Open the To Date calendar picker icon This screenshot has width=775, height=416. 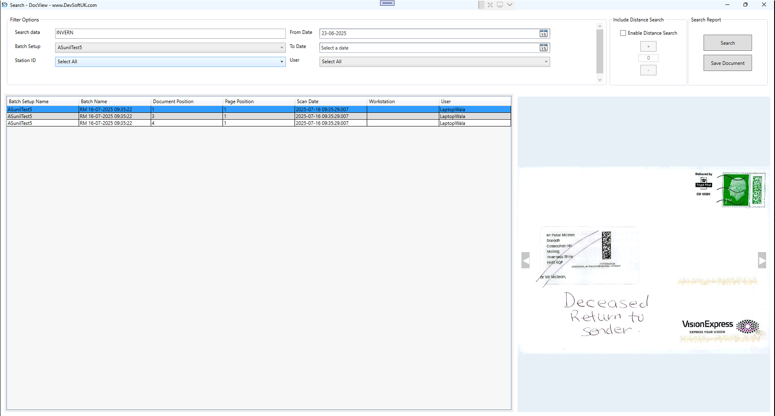coord(543,48)
